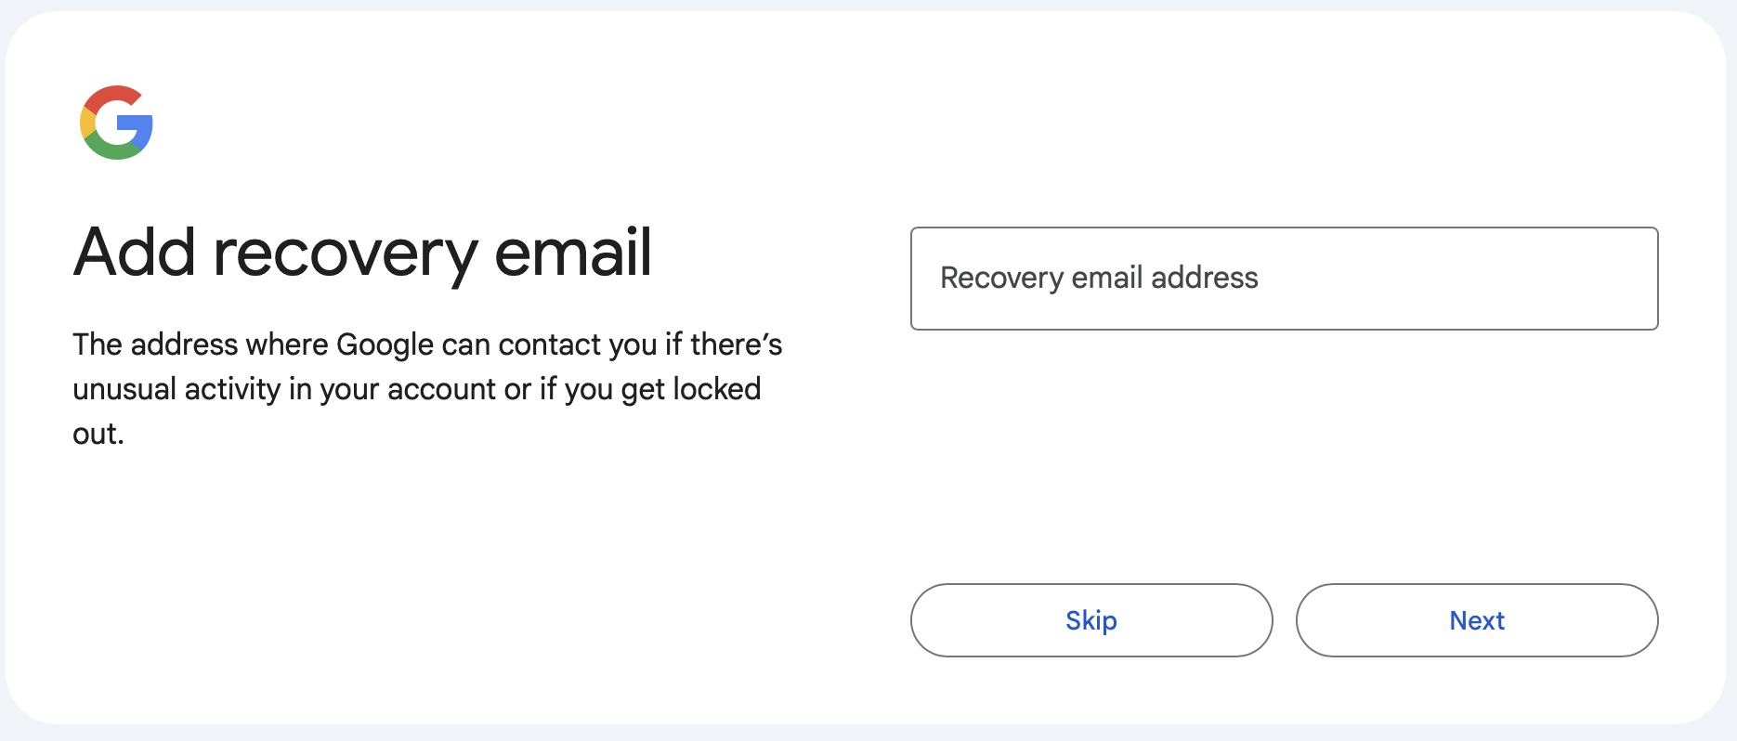Hit Next beside the Skip button

(1476, 620)
